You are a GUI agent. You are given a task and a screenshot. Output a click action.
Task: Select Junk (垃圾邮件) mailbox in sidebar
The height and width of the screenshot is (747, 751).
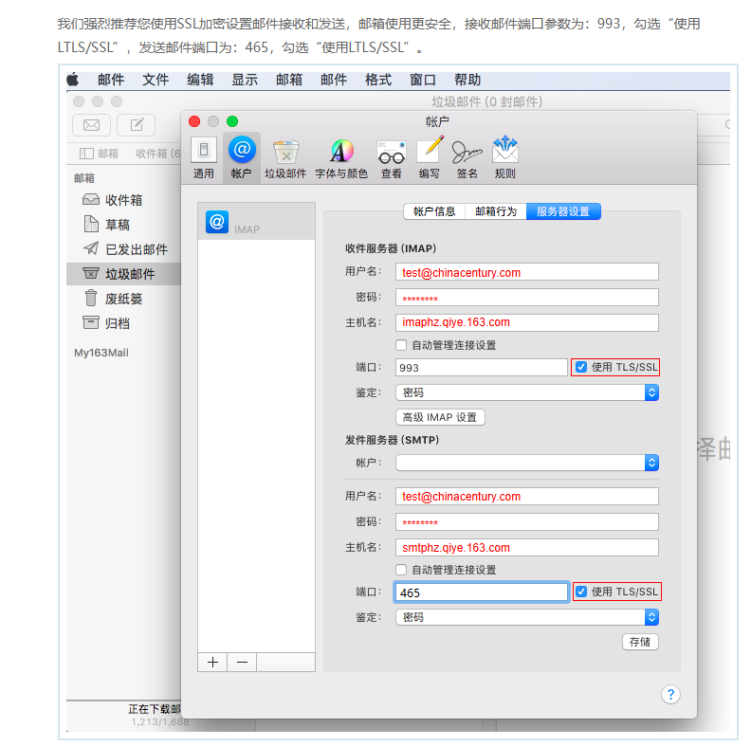point(123,274)
